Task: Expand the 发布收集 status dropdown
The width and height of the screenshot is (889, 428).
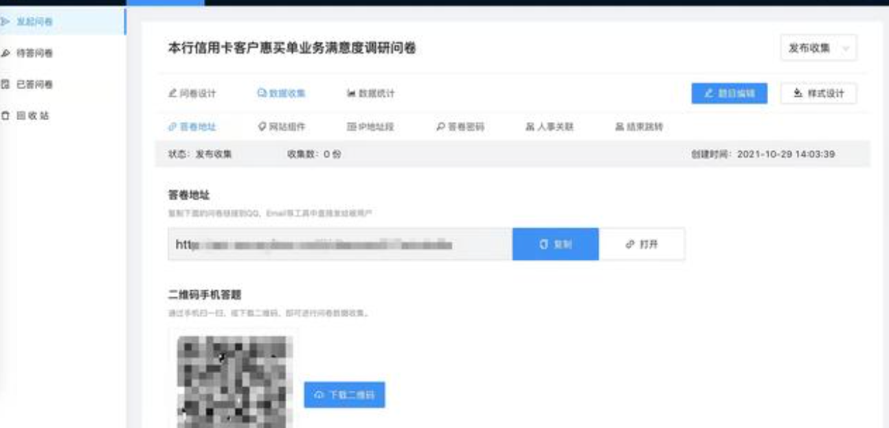Action: [x=818, y=48]
